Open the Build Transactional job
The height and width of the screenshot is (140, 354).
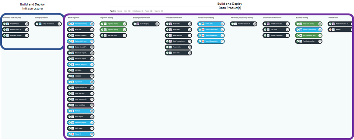click(178, 41)
